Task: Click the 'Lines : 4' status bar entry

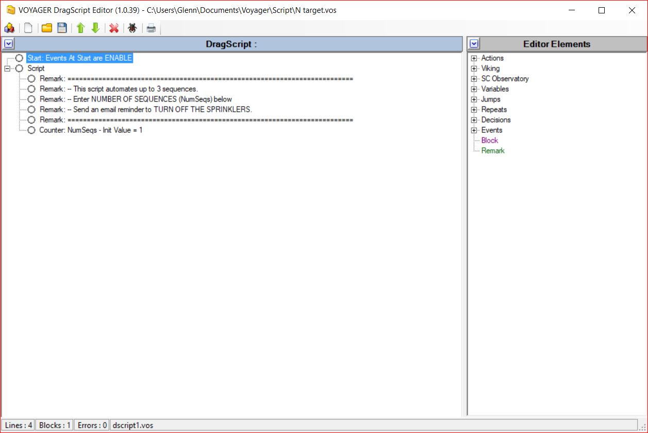Action: (x=19, y=425)
